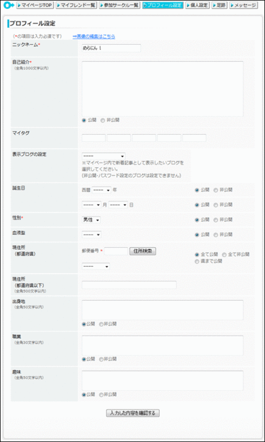
Task: Open the 血液型 dropdown
Action: 91,234
